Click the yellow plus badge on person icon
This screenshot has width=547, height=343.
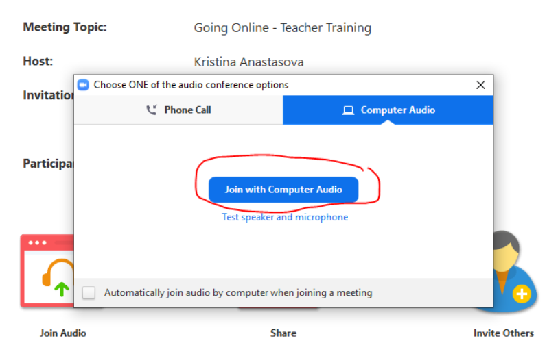point(522,294)
